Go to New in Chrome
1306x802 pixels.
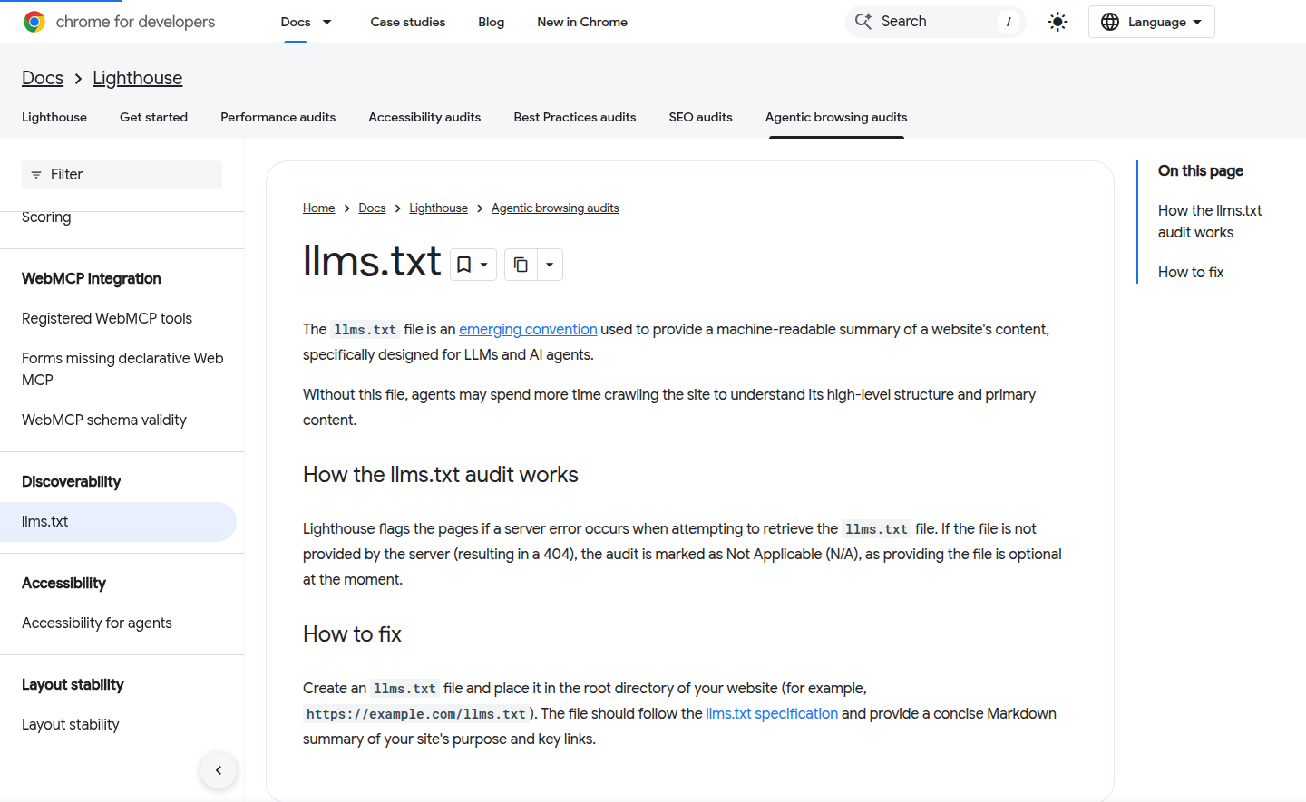pyautogui.click(x=582, y=22)
